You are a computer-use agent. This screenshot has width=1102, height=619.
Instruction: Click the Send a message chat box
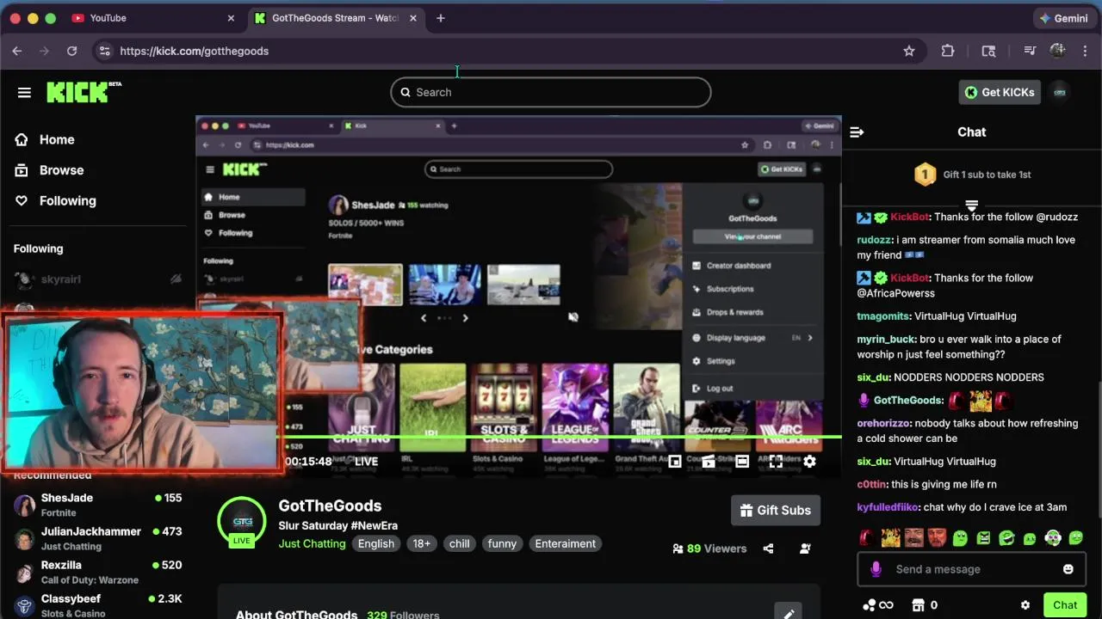971,569
